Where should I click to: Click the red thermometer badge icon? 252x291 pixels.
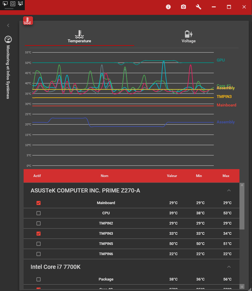28,21
